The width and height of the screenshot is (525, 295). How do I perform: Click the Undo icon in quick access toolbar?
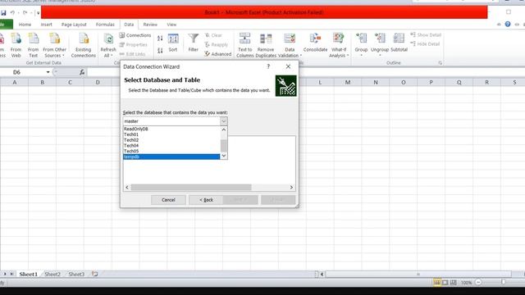pyautogui.click(x=12, y=13)
